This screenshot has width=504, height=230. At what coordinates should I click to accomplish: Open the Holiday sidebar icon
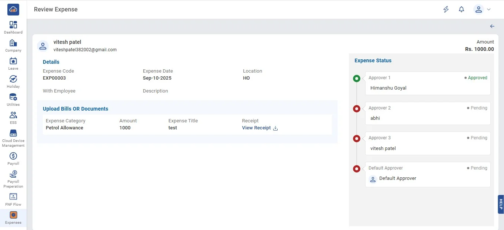(13, 79)
